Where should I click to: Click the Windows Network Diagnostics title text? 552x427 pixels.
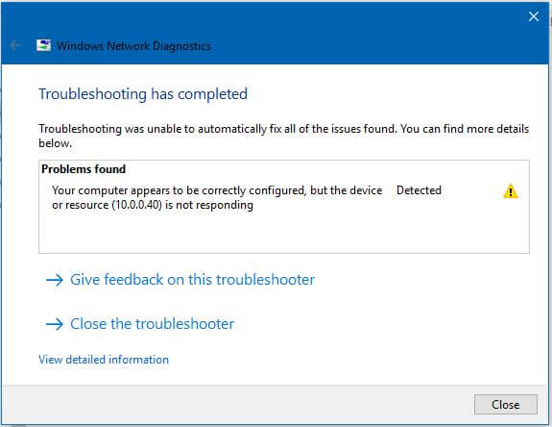[133, 46]
